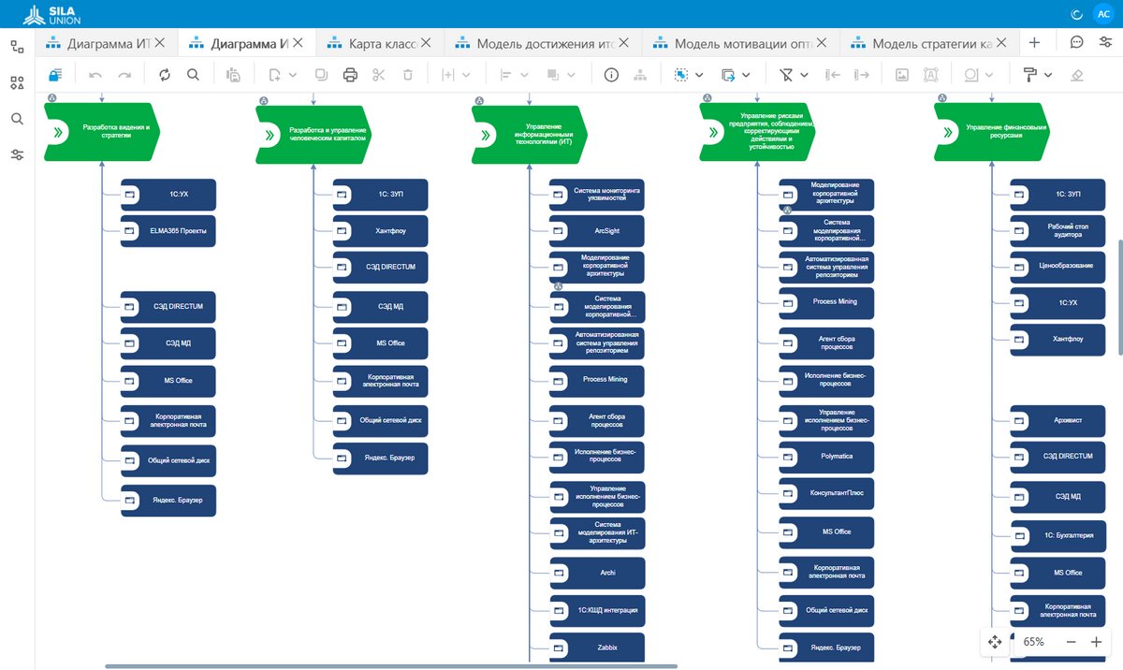This screenshot has width=1123, height=670.
Task: Click the decrease horizontal spacing icon
Action: coord(833,75)
